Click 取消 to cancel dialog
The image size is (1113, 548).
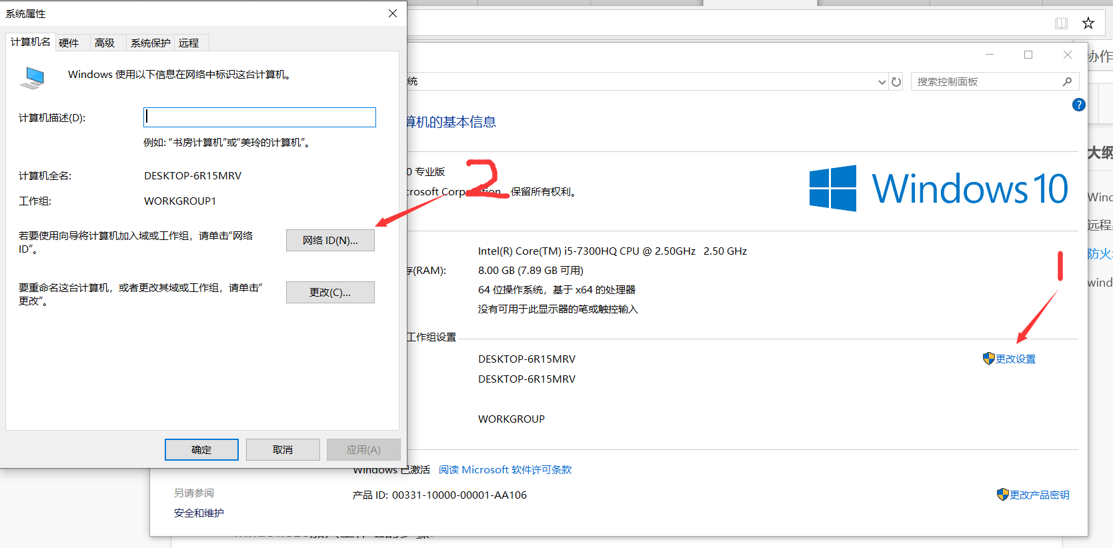(283, 450)
